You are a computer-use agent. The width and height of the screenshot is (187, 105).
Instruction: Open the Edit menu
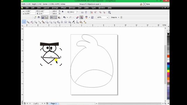(33, 8)
